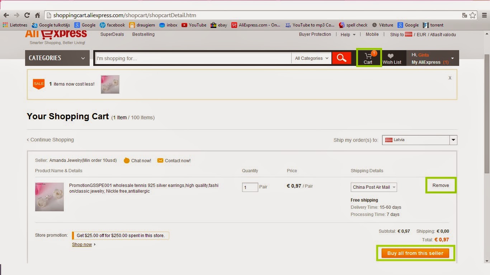Go to SuperDeals
This screenshot has width=490, height=275.
(x=112, y=34)
